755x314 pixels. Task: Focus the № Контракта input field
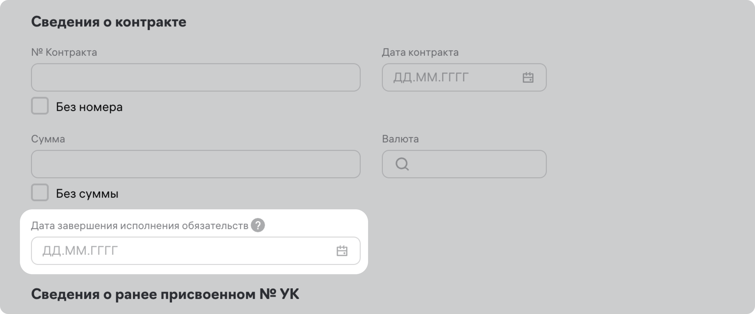(x=196, y=77)
